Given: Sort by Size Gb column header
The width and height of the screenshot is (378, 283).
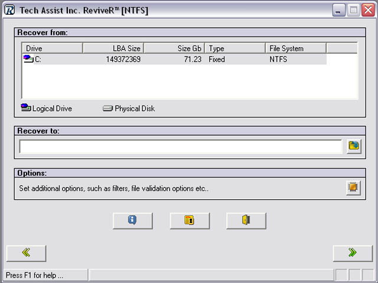Looking at the screenshot, I should click(174, 48).
